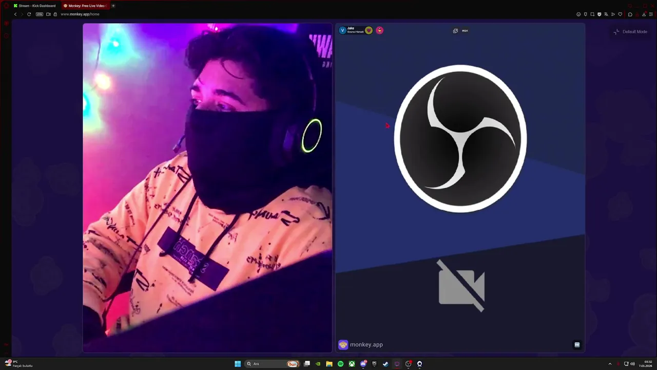This screenshot has width=657, height=370.
Task: Open OBS Studio from the taskbar
Action: coord(408,364)
